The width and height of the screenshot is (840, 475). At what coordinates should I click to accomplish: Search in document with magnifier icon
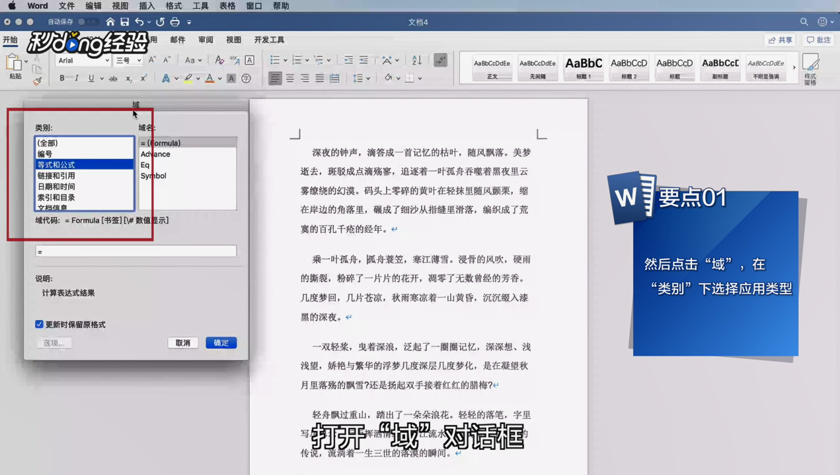(x=804, y=22)
